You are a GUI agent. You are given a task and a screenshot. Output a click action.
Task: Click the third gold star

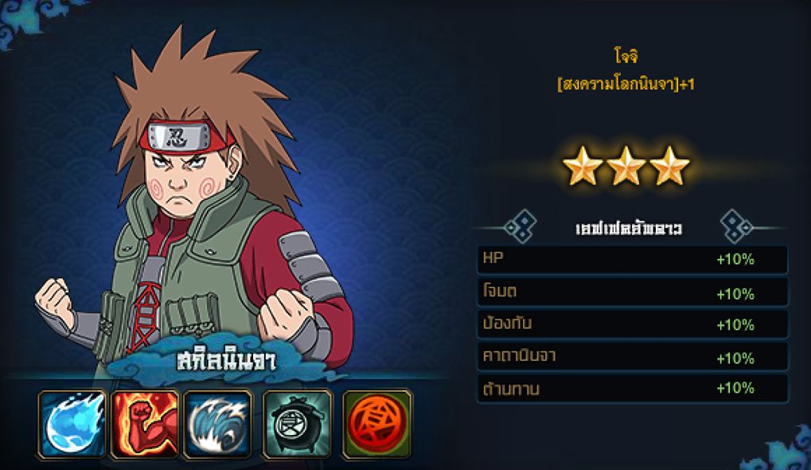[669, 166]
